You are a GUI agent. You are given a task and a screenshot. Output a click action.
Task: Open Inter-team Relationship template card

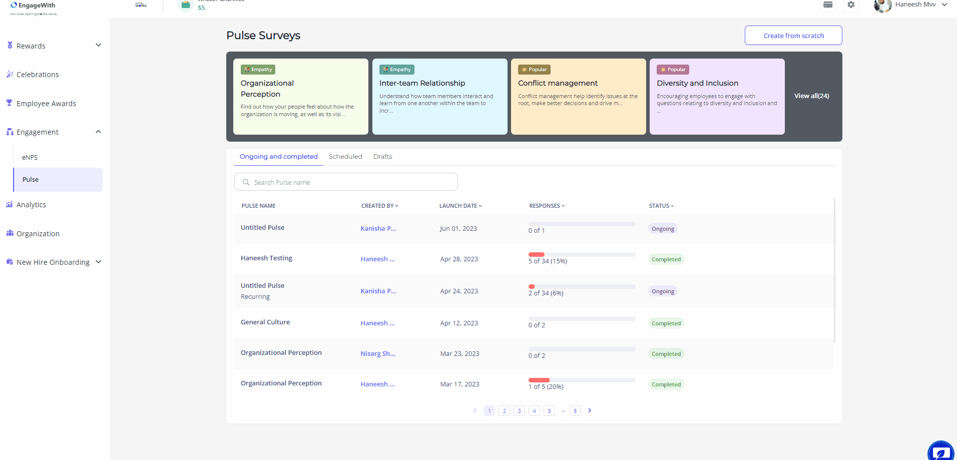tap(439, 97)
